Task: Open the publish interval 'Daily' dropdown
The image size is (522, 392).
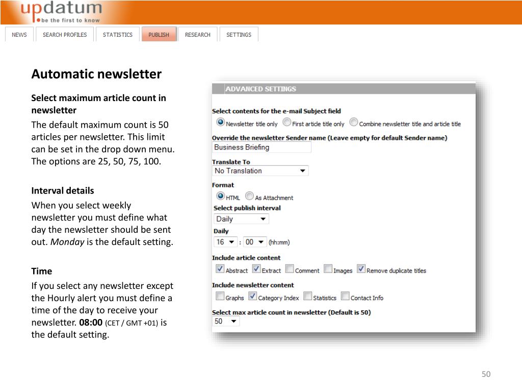Action: point(241,219)
